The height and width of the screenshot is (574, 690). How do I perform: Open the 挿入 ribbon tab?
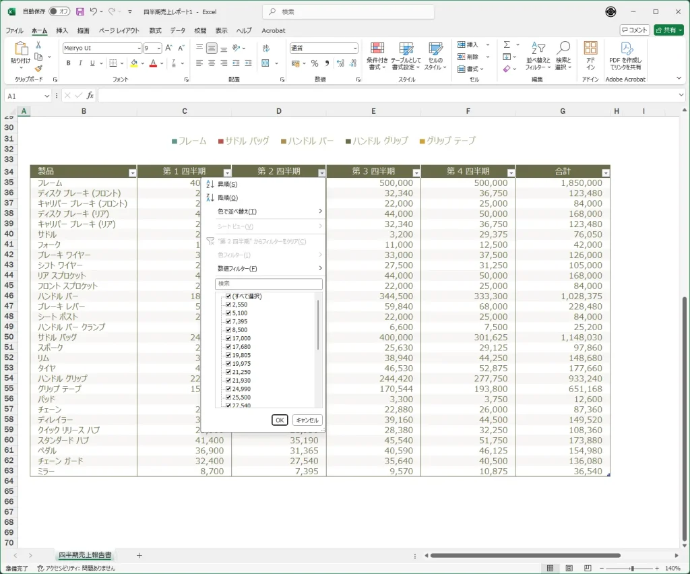click(x=62, y=30)
